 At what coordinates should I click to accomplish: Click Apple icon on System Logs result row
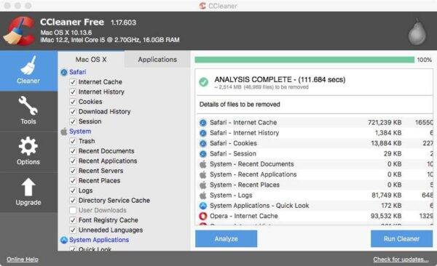(x=203, y=196)
